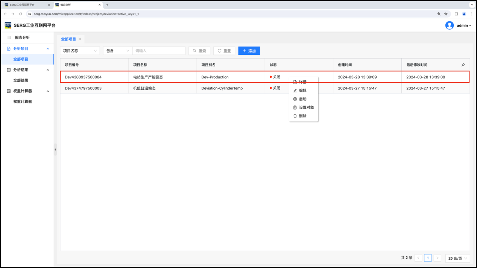This screenshot has height=268, width=477.
Task: Click the browser reload icon
Action: pyautogui.click(x=20, y=14)
